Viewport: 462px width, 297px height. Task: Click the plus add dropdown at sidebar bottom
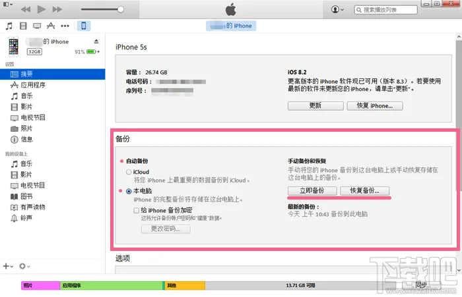[x=8, y=266]
